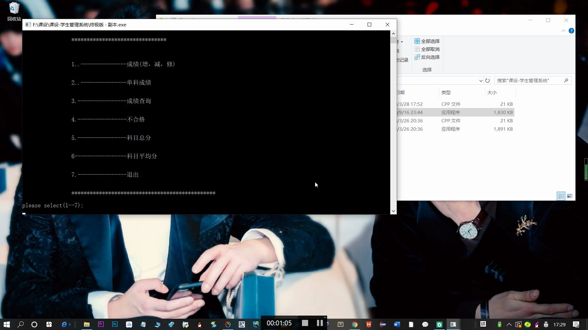
Task: Open the action center notifications icon
Action: (576, 324)
